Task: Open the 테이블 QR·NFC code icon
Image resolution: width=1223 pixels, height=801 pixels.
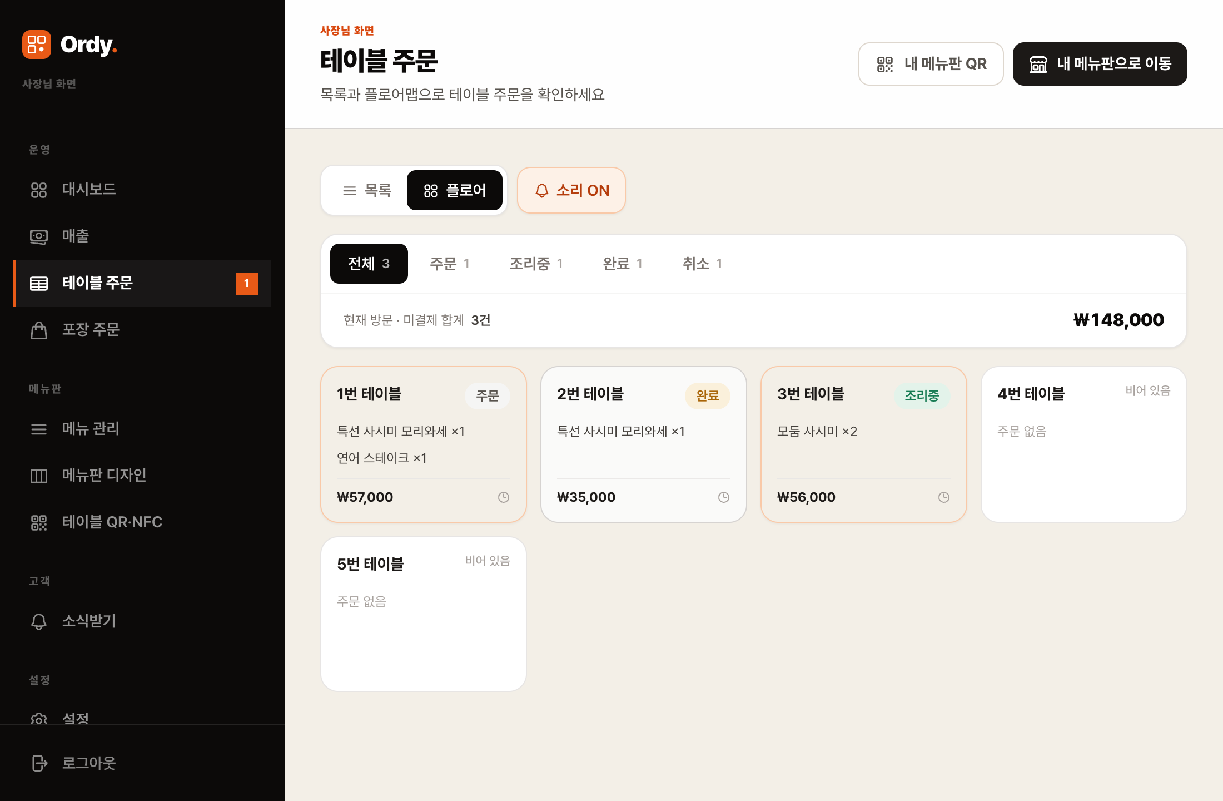Action: tap(39, 522)
